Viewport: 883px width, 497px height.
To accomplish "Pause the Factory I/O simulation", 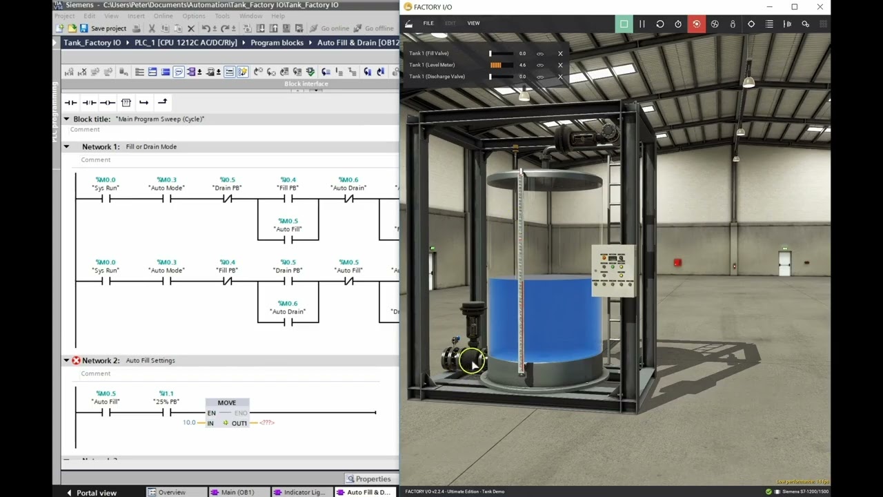I will pos(642,23).
